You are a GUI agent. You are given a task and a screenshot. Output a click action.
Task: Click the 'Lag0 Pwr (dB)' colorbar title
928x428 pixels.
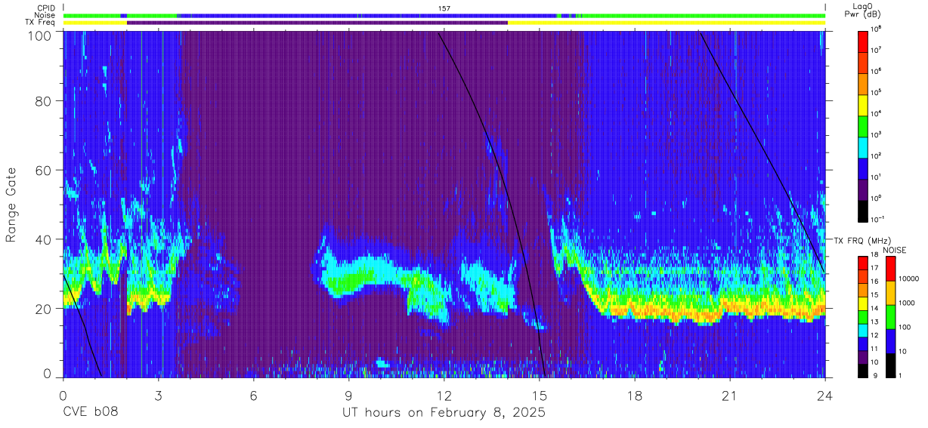pyautogui.click(x=863, y=10)
